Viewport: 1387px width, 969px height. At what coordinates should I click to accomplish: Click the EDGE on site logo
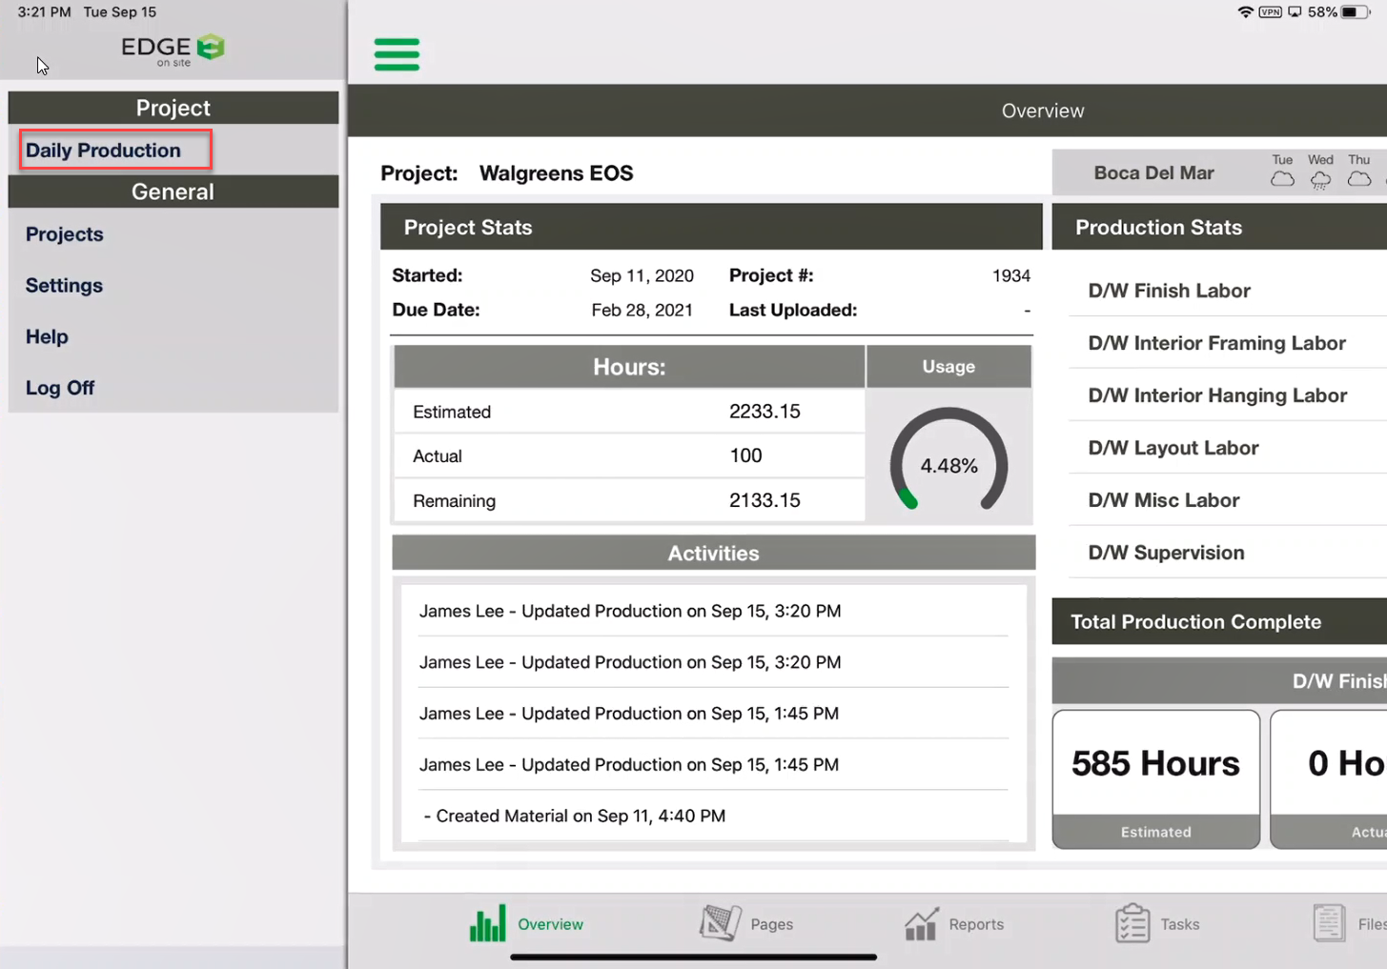click(x=173, y=50)
